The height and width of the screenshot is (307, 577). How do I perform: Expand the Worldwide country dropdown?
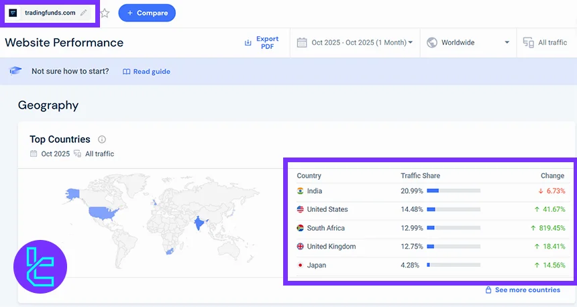[x=468, y=42]
